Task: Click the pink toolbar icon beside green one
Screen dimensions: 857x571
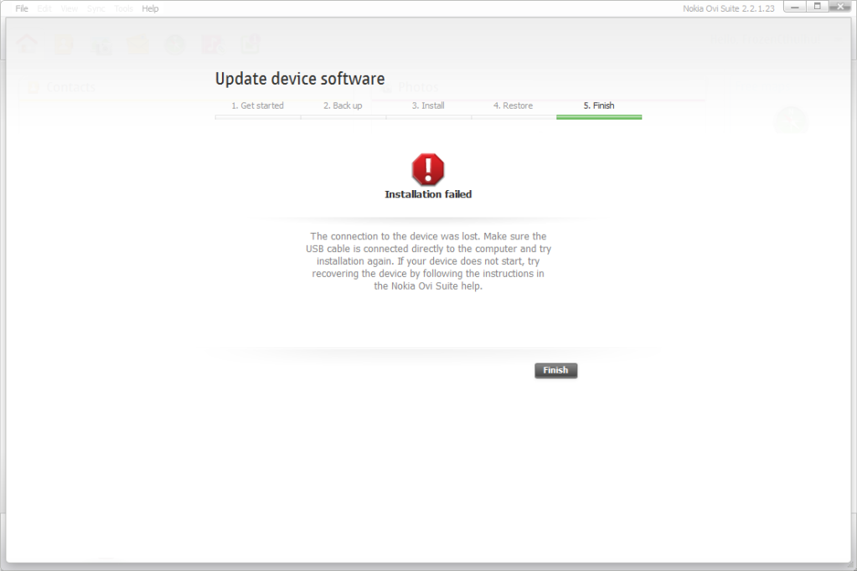Action: coord(213,44)
